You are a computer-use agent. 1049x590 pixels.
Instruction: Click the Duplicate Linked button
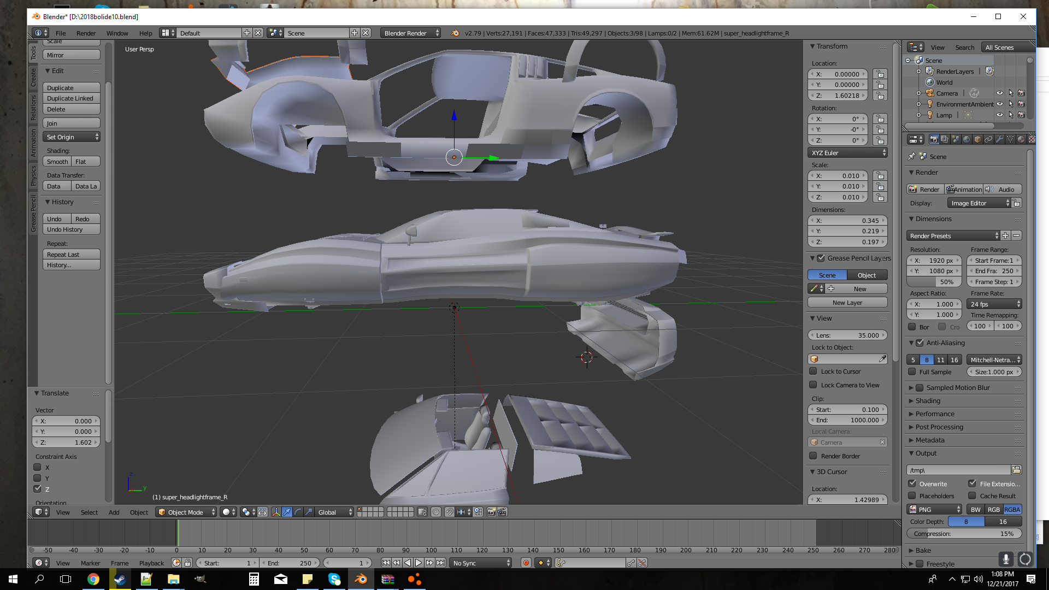point(72,98)
